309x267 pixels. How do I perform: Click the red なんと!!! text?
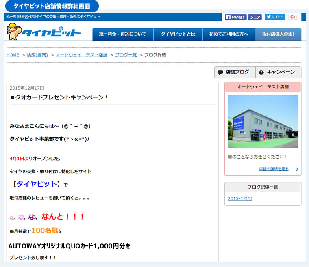click(63, 216)
